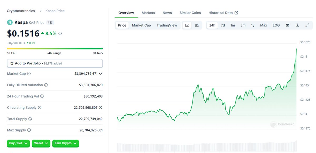Click the #33 rank badge
Viewport: 316px width, 153px height.
tap(50, 23)
